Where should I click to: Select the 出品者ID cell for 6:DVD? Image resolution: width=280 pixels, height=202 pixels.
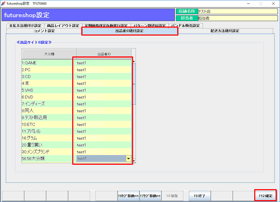pyautogui.click(x=104, y=97)
